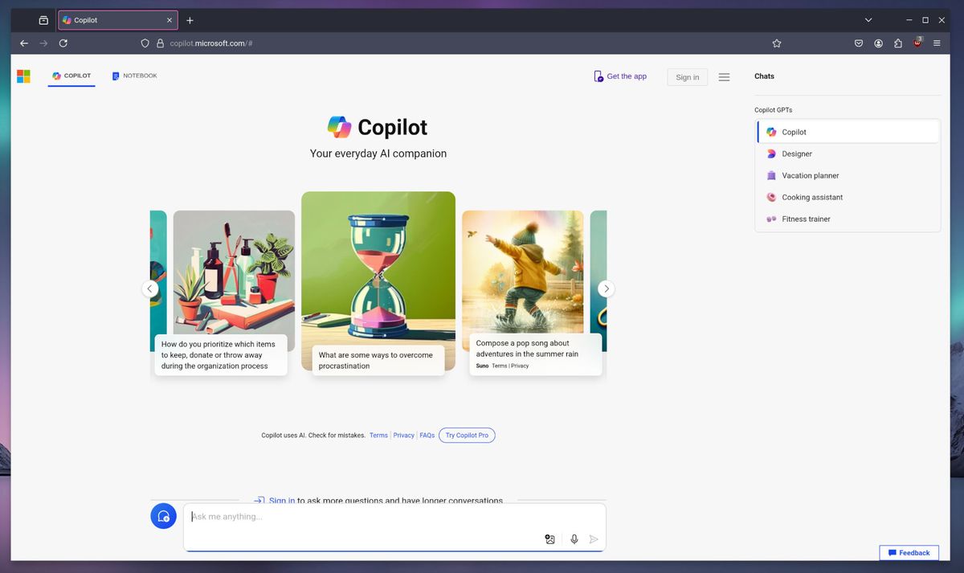Click the microphone icon to use voice input
The image size is (964, 573).
pos(574,539)
